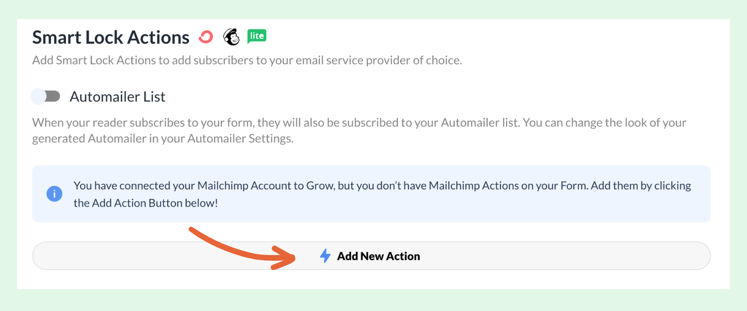Viewport: 747px width, 311px height.
Task: Click the round knob of the Automailer switch
Action: (38, 96)
